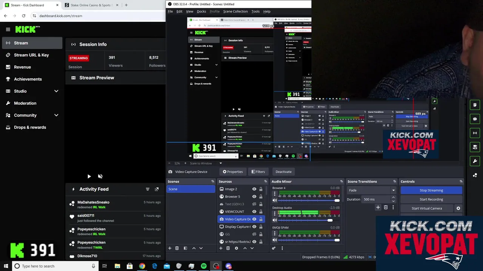Screen dimensions: 483x271
Task: Show the Text (GDI+) 3 source
Action: pos(254,204)
